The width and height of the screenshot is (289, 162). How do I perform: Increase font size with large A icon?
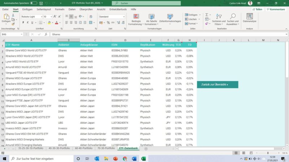tap(55, 17)
